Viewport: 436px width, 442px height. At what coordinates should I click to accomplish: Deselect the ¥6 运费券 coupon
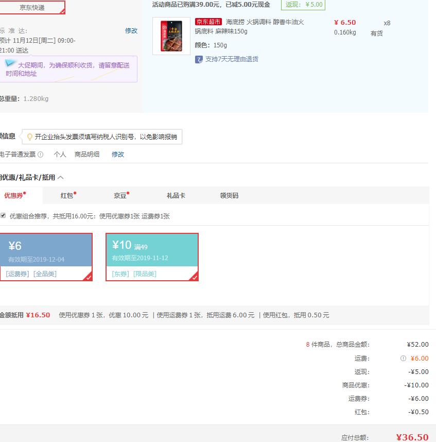tap(46, 257)
